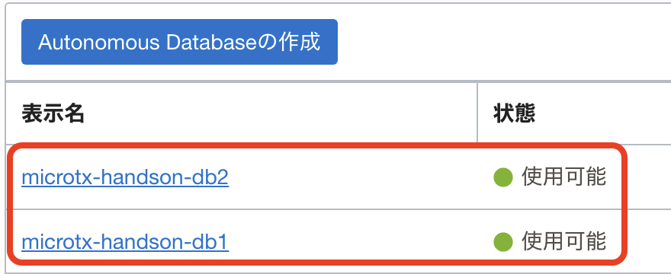This screenshot has height=274, width=671.
Task: Click the column divider between 表示名 and 状態
Action: [x=477, y=113]
